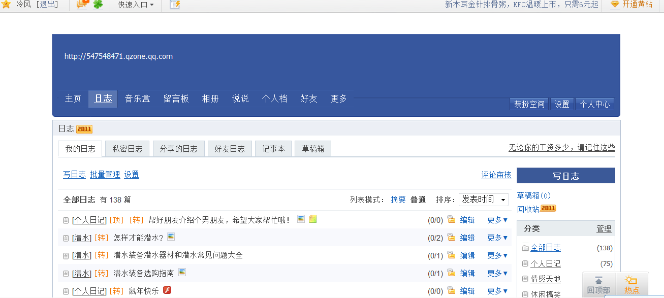Select the 个人日记 category in sidebar
Screen dimensions: 664x298
tap(546, 263)
